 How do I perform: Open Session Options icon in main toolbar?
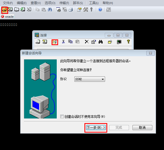pyautogui.click(x=79, y=10)
